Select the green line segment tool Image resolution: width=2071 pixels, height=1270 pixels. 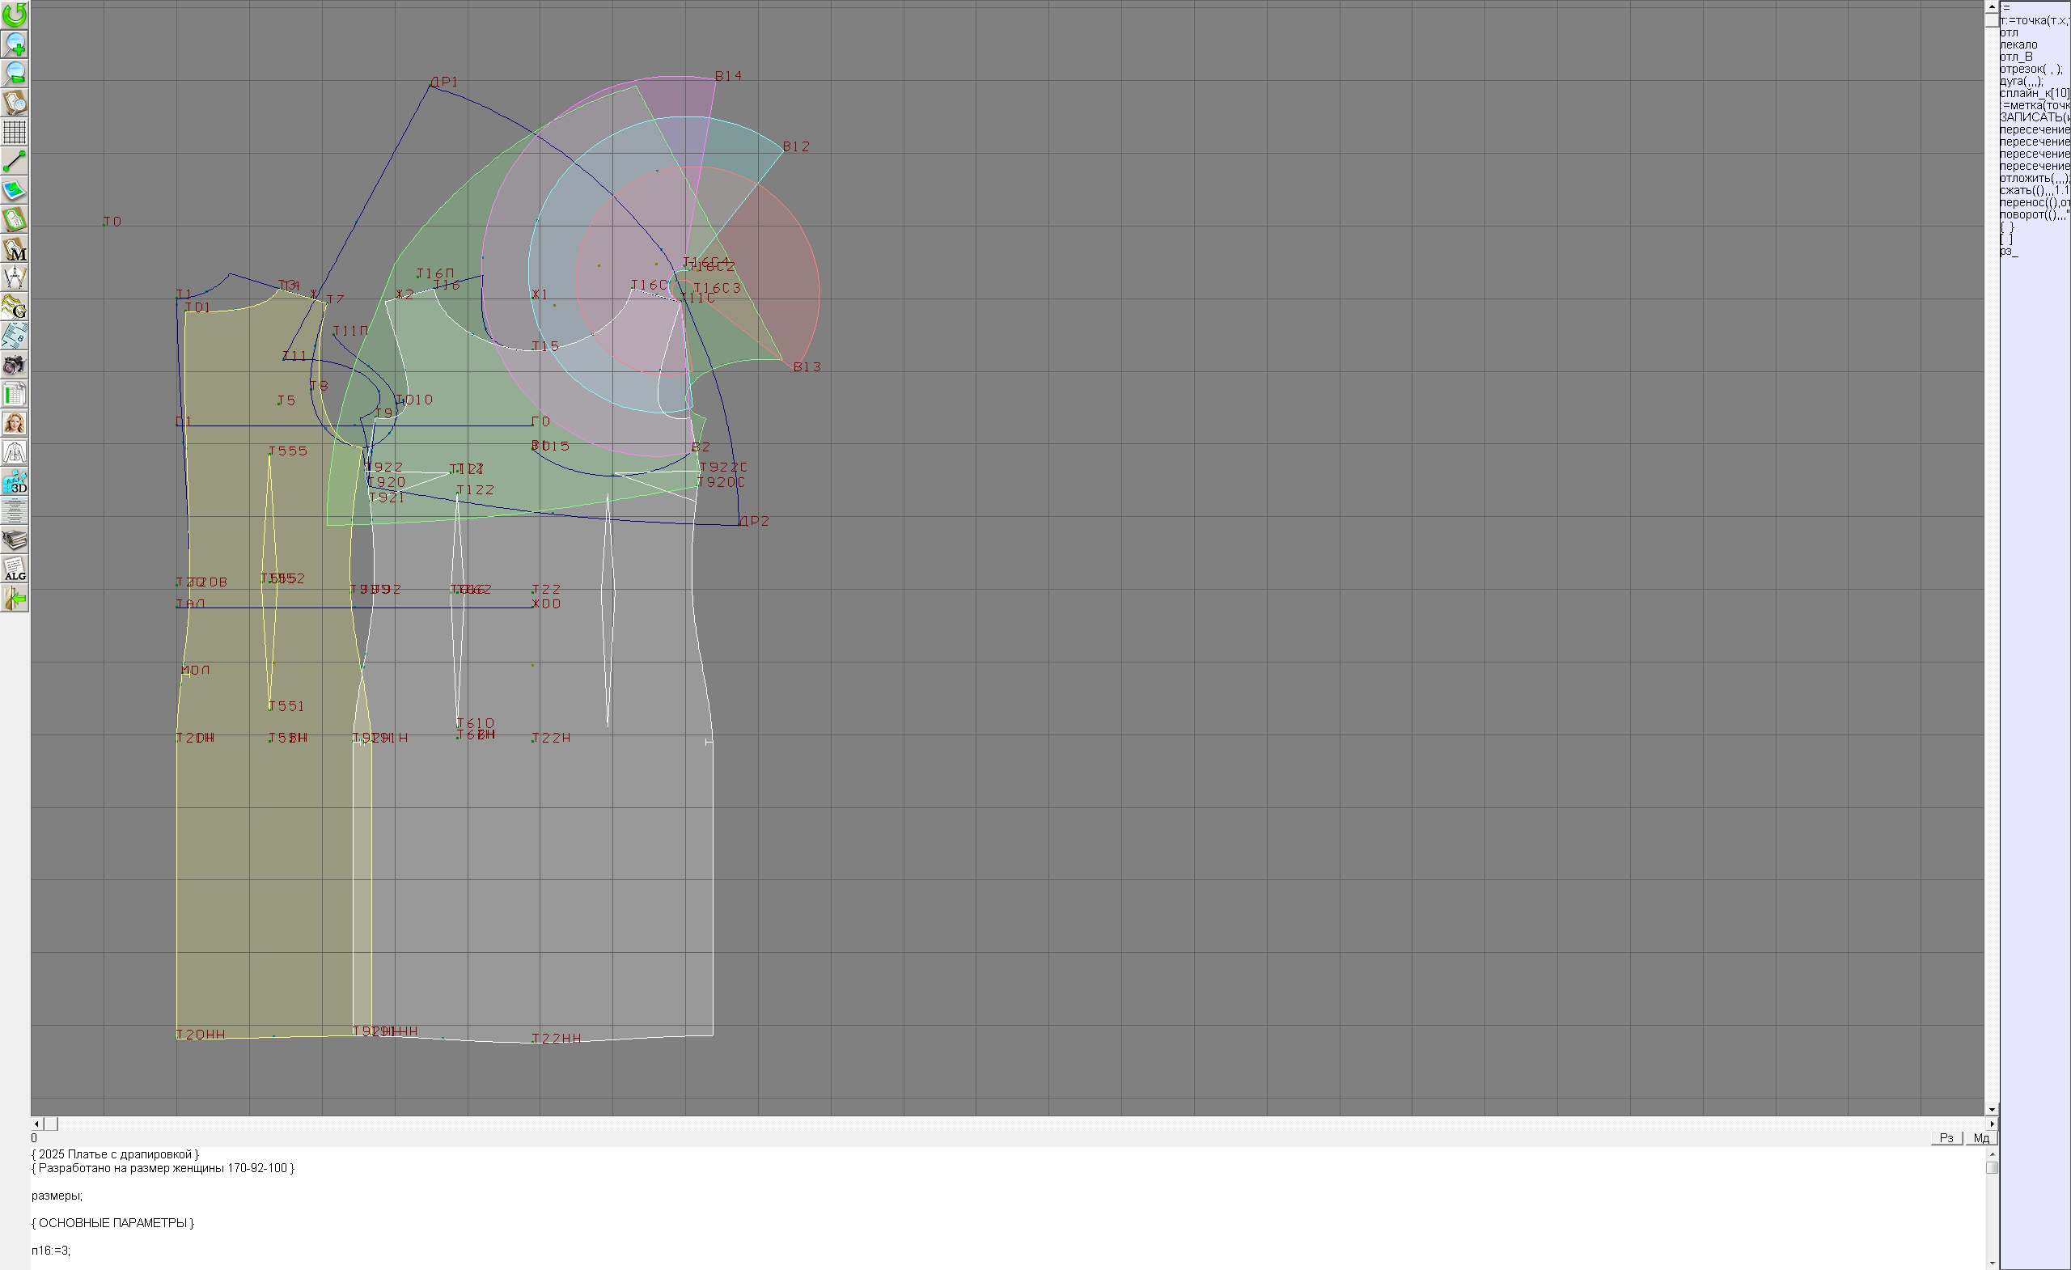(15, 160)
